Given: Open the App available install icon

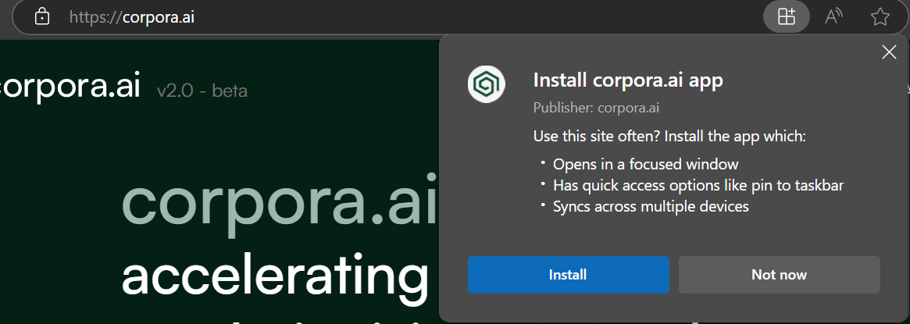Looking at the screenshot, I should point(786,16).
